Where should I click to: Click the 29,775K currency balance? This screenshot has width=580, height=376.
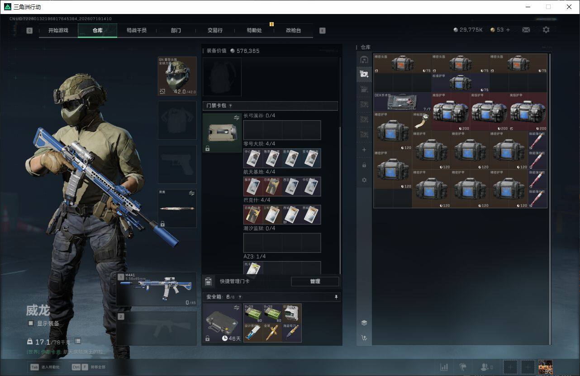pos(468,30)
